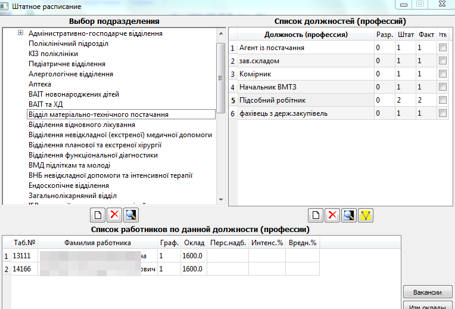Click the new department icon under the department list
Image resolution: width=455 pixels, height=309 pixels.
(x=98, y=215)
